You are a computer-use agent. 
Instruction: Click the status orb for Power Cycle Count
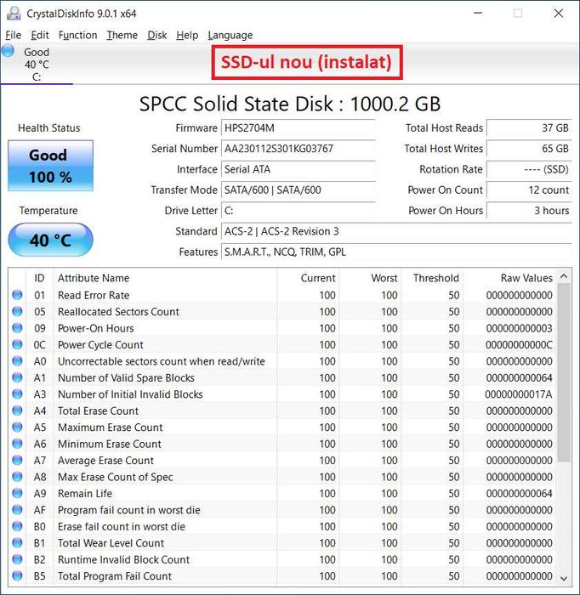[17, 345]
